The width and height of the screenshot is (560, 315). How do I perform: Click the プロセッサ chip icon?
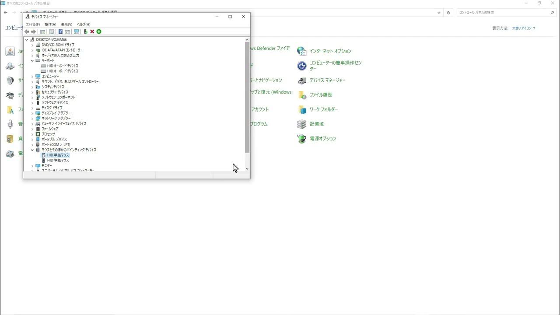38,134
